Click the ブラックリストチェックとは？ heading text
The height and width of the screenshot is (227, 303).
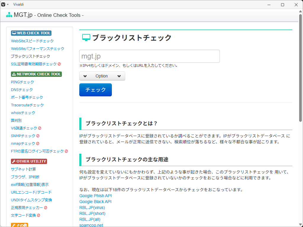(122, 124)
